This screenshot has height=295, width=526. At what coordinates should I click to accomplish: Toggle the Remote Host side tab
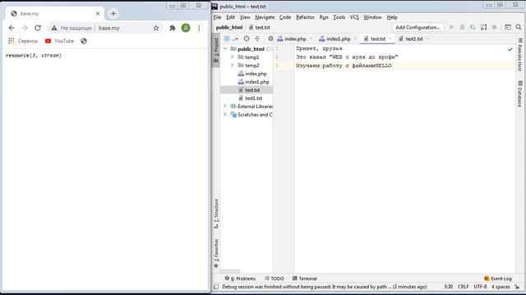pos(520,54)
